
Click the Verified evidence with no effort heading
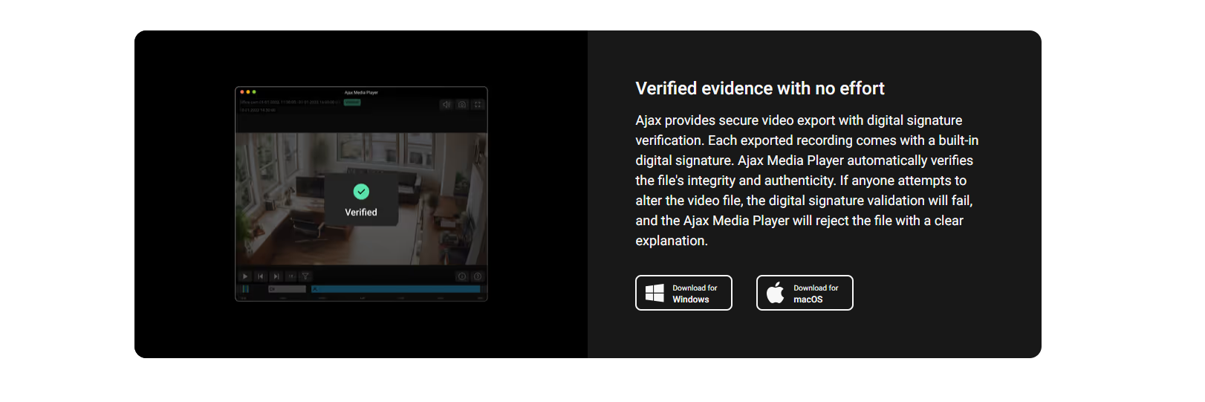[x=760, y=88]
